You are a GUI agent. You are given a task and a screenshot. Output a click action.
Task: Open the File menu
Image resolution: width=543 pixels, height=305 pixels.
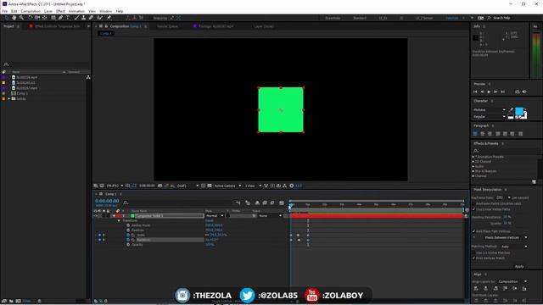click(x=5, y=11)
